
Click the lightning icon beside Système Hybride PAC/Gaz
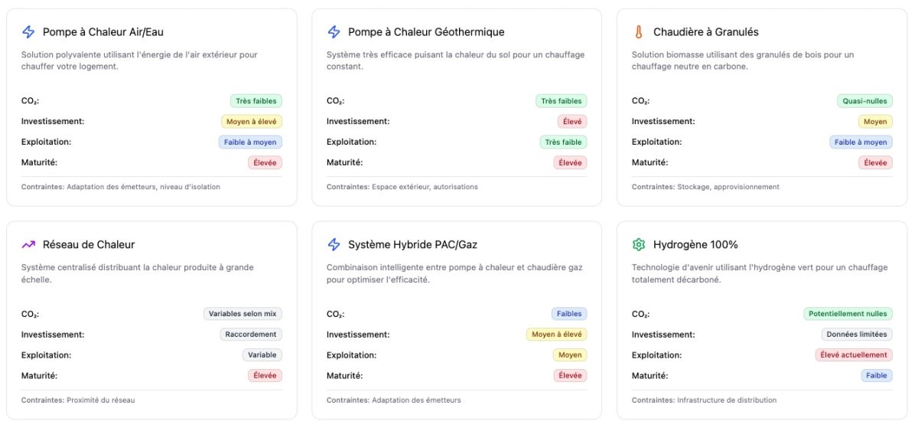tap(334, 245)
